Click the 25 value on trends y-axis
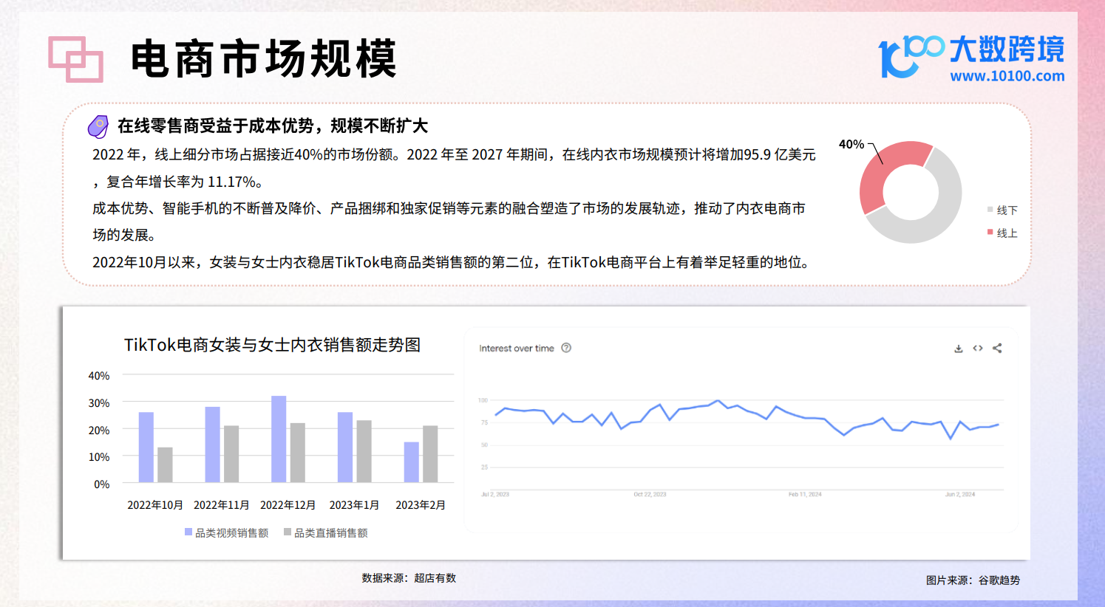Image resolution: width=1105 pixels, height=607 pixels. pos(485,467)
